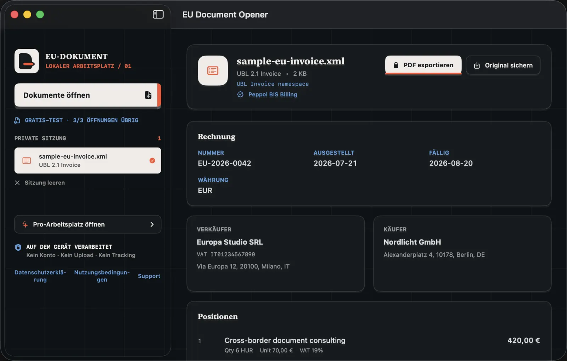Expand Pro-Arbeitsplatz öffnen chevron arrow
The height and width of the screenshot is (361, 567).
[152, 224]
